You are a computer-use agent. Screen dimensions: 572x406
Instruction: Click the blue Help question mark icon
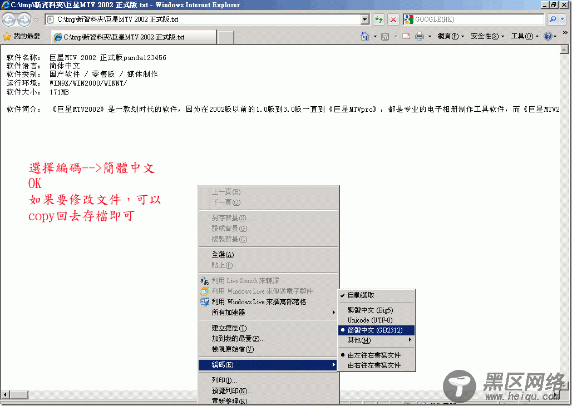548,36
